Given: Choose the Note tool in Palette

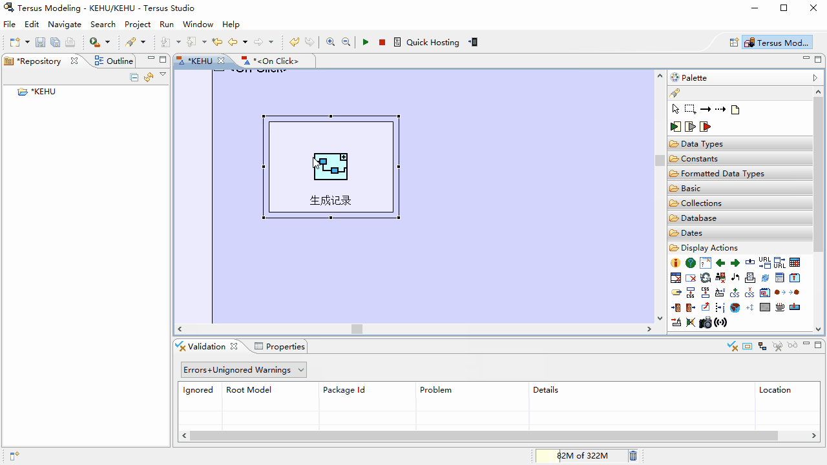Looking at the screenshot, I should [x=735, y=109].
